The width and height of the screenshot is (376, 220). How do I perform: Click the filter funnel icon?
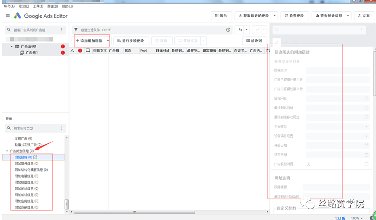coord(76,30)
